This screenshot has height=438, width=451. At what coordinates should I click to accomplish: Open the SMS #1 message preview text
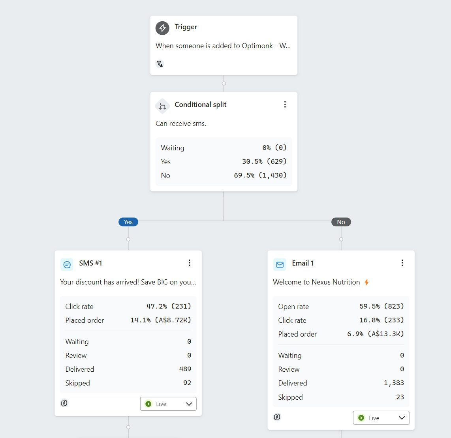pos(128,282)
